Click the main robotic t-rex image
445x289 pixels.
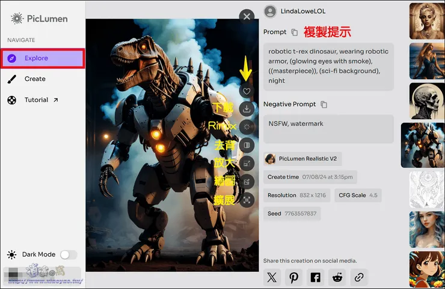(x=172, y=145)
